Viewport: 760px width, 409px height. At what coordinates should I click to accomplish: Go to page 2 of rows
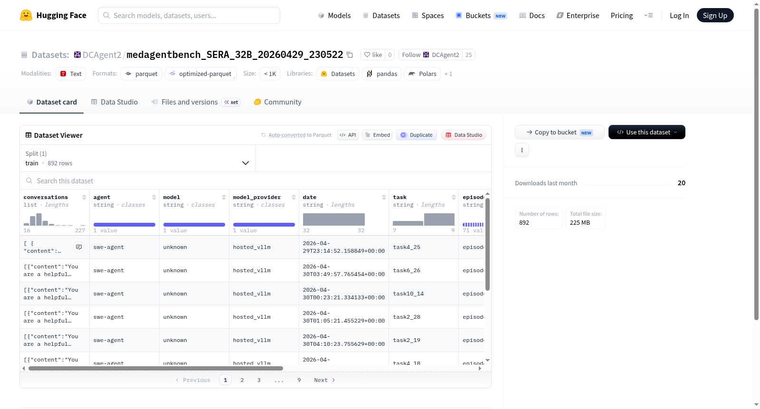pos(242,380)
